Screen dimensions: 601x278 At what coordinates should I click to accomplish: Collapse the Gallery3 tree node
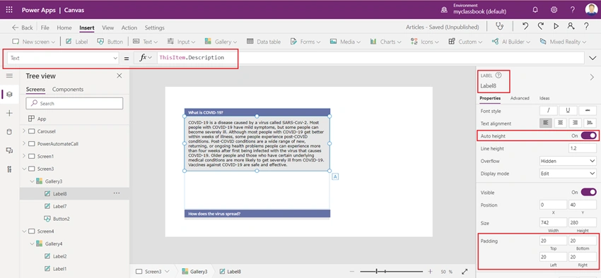tap(32, 181)
